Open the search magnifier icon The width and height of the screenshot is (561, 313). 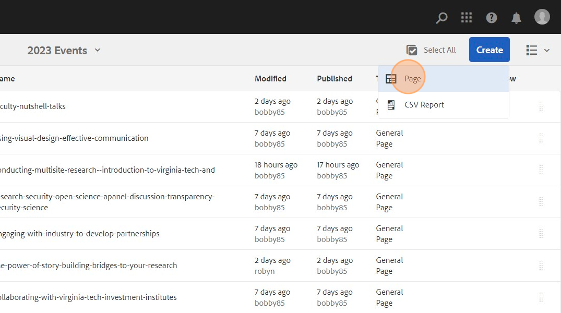pos(441,18)
